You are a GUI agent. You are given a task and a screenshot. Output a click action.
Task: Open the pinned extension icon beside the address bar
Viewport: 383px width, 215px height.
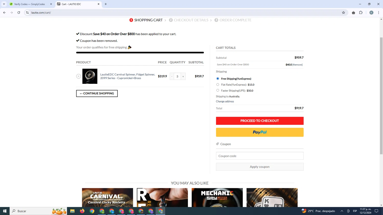point(353,12)
